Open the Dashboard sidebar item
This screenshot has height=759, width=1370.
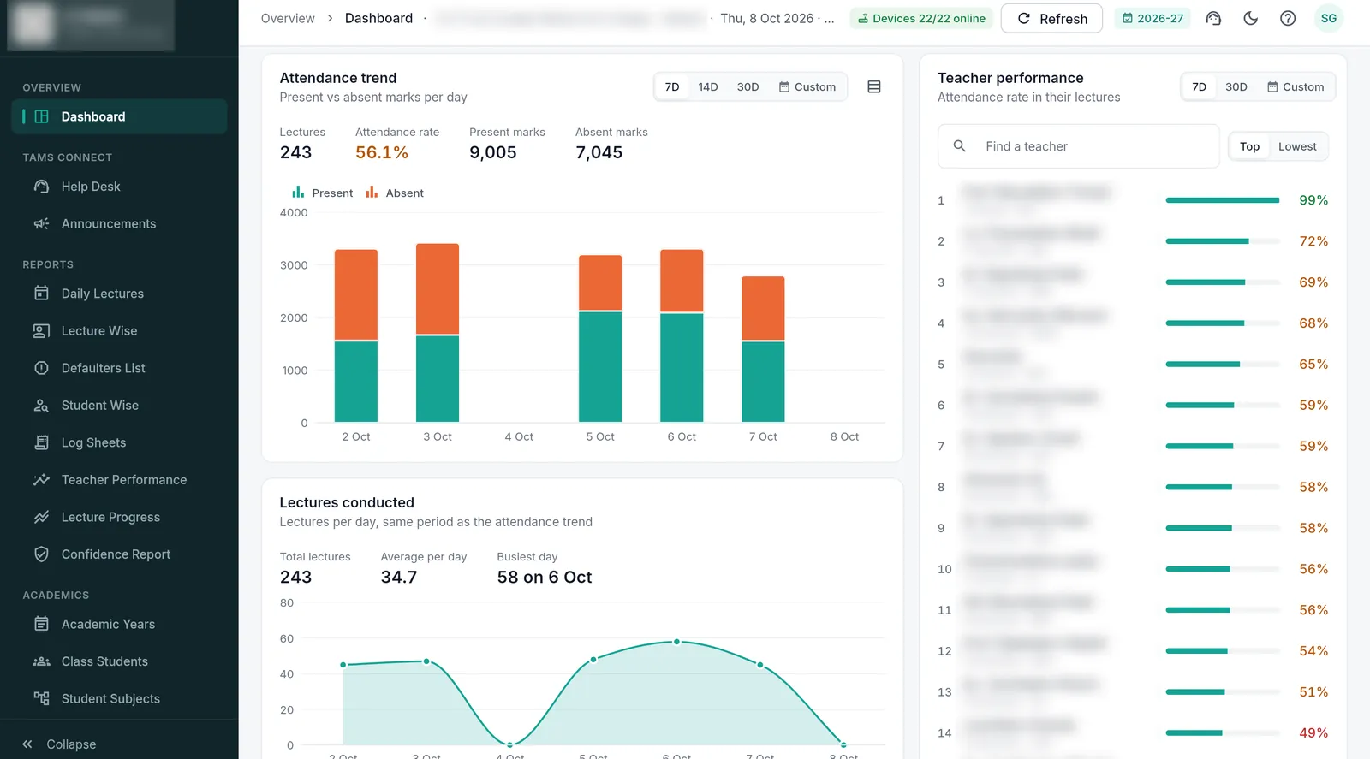119,116
